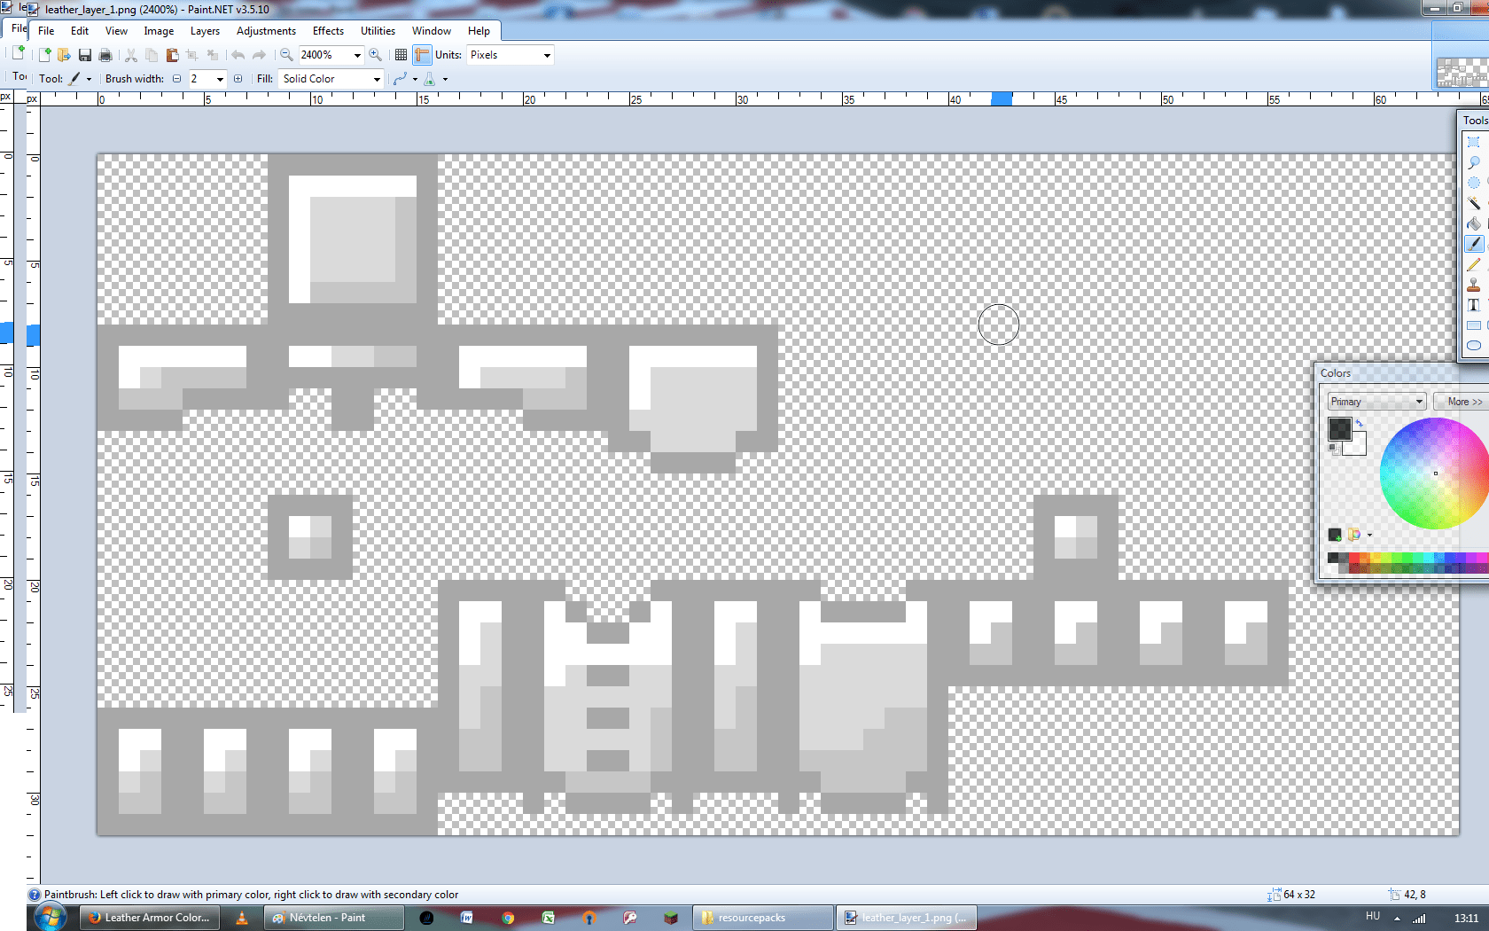Reset colors to black and white

1333,449
